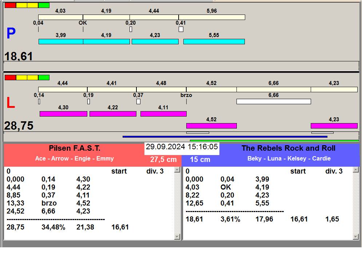
Task: Click dog names Beky - Luna - Kelsey - Cardie
Action: tap(289, 159)
